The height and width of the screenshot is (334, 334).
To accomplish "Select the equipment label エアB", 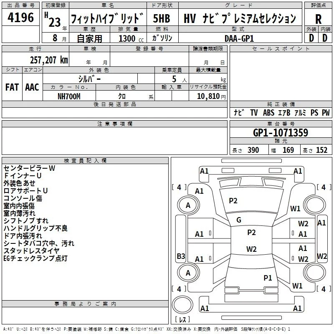I will point(284,113).
